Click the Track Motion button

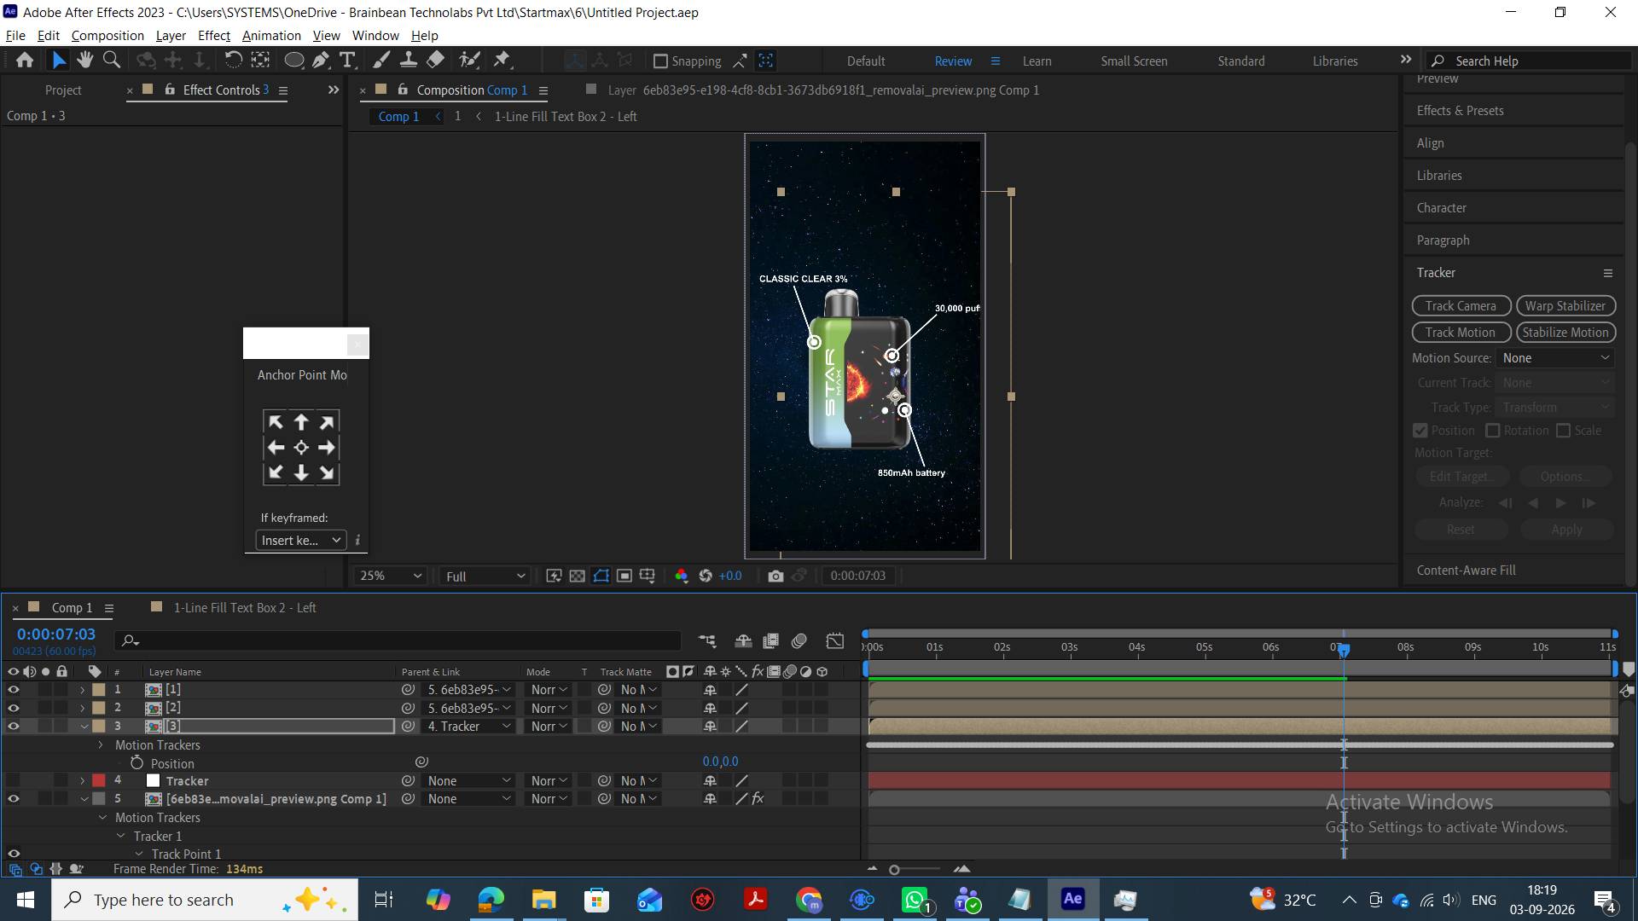[x=1461, y=333]
